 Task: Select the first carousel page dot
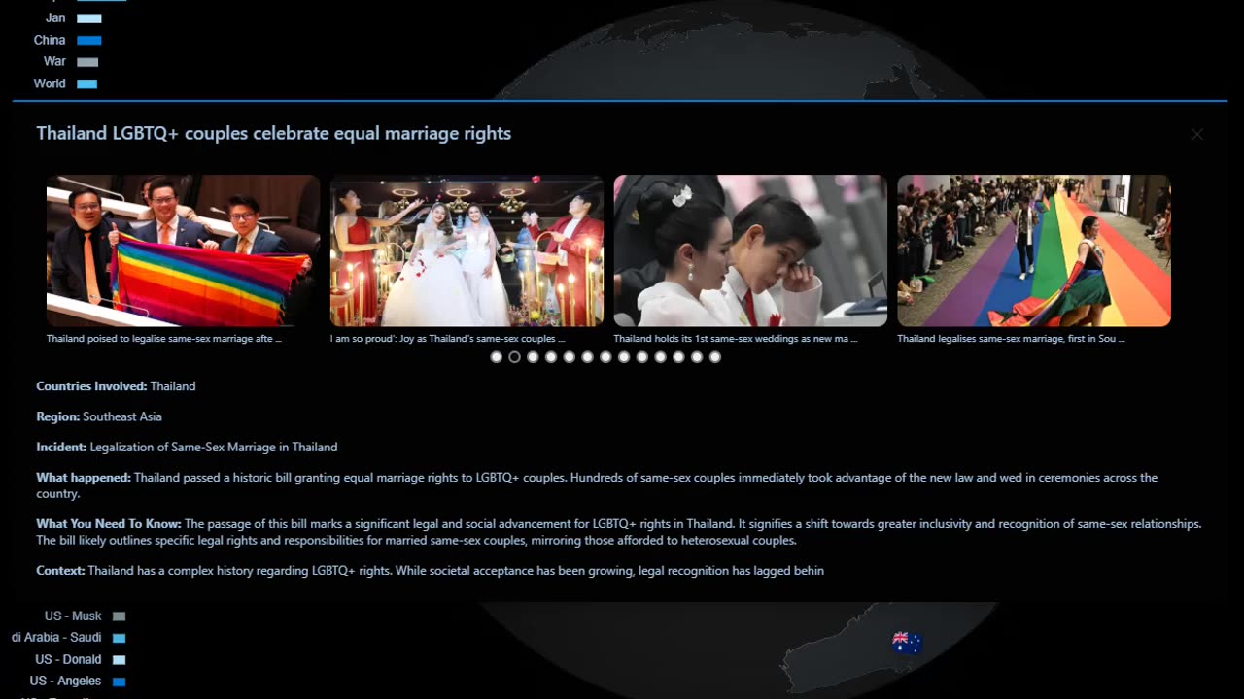tap(497, 357)
